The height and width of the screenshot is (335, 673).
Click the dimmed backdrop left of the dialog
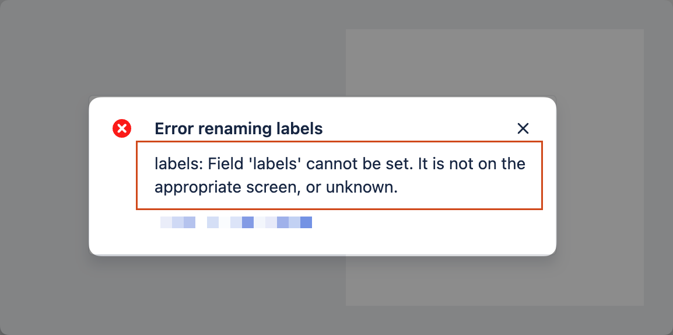click(44, 175)
